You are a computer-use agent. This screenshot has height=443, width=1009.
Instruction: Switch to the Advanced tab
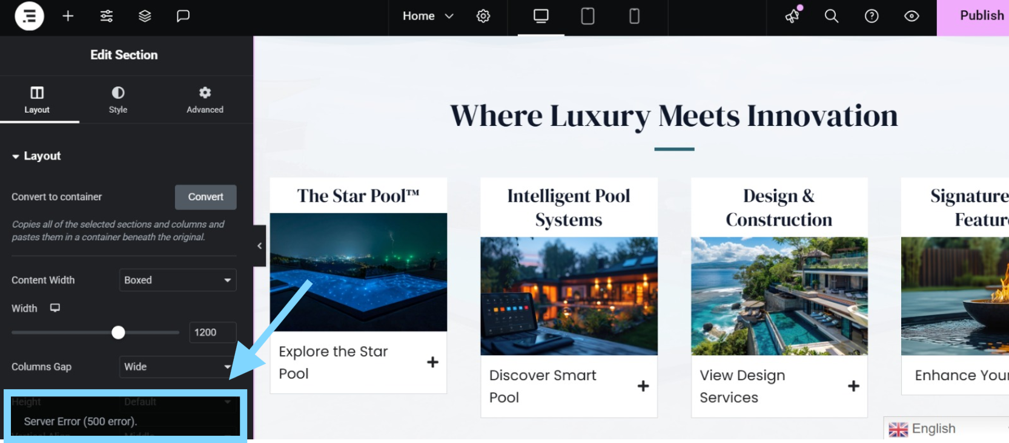pos(205,100)
